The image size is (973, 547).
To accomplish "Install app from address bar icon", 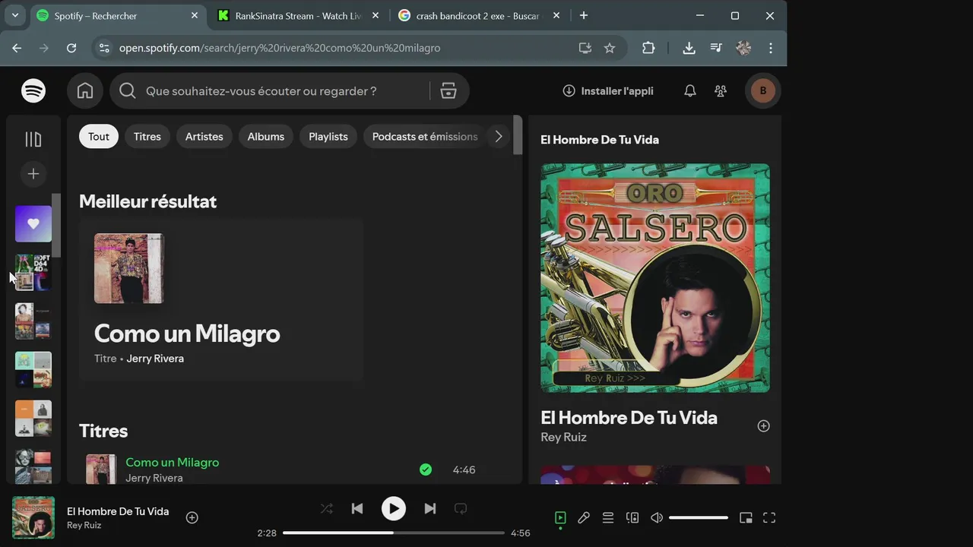I will pyautogui.click(x=585, y=48).
